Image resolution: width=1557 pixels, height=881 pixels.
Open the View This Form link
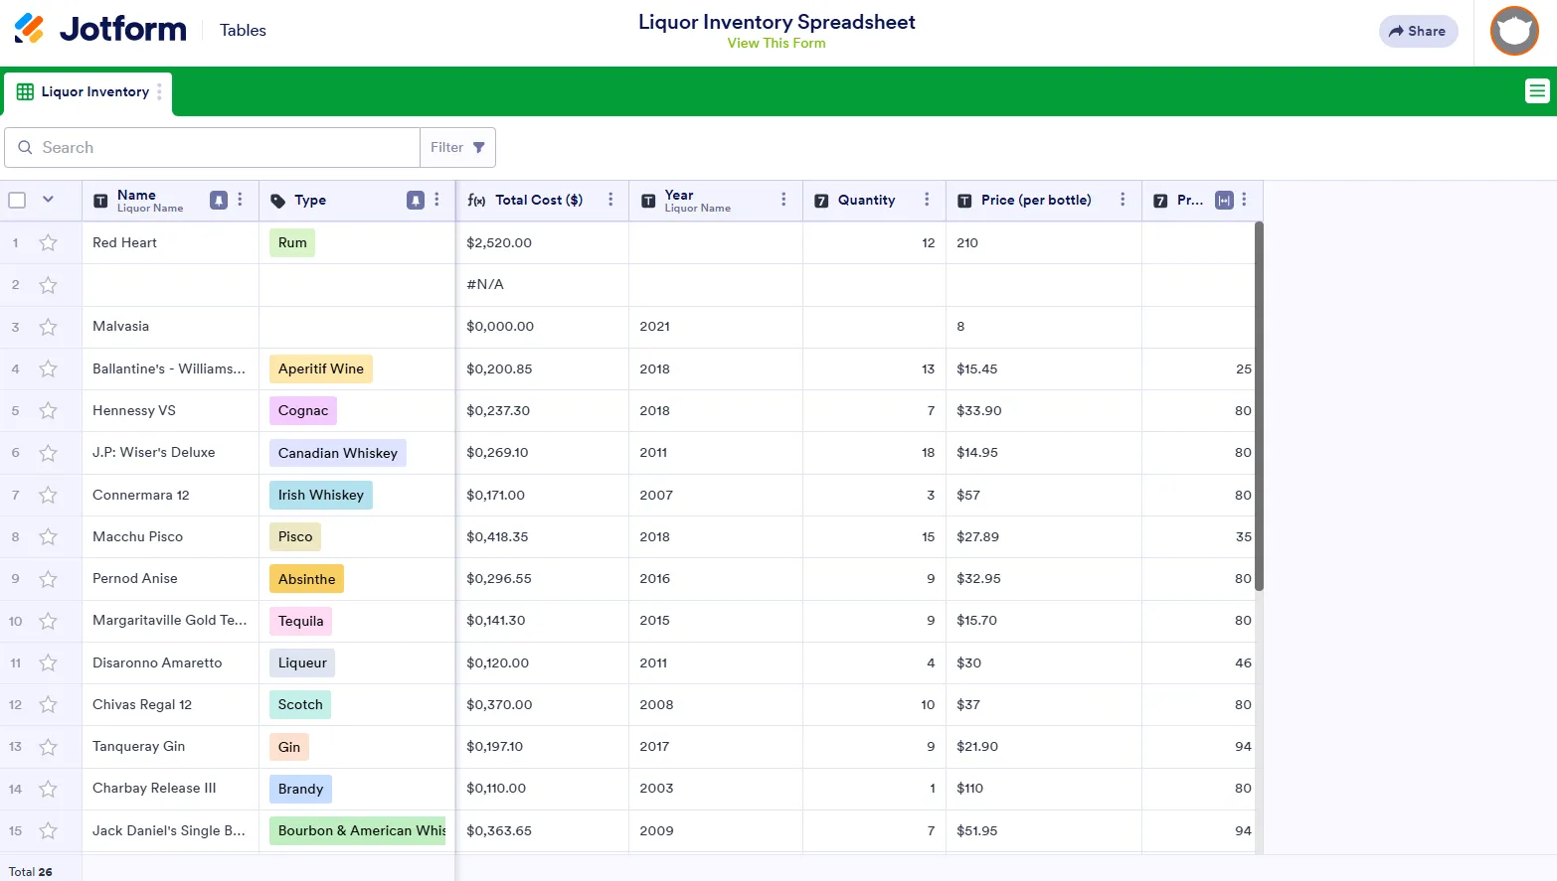point(777,43)
